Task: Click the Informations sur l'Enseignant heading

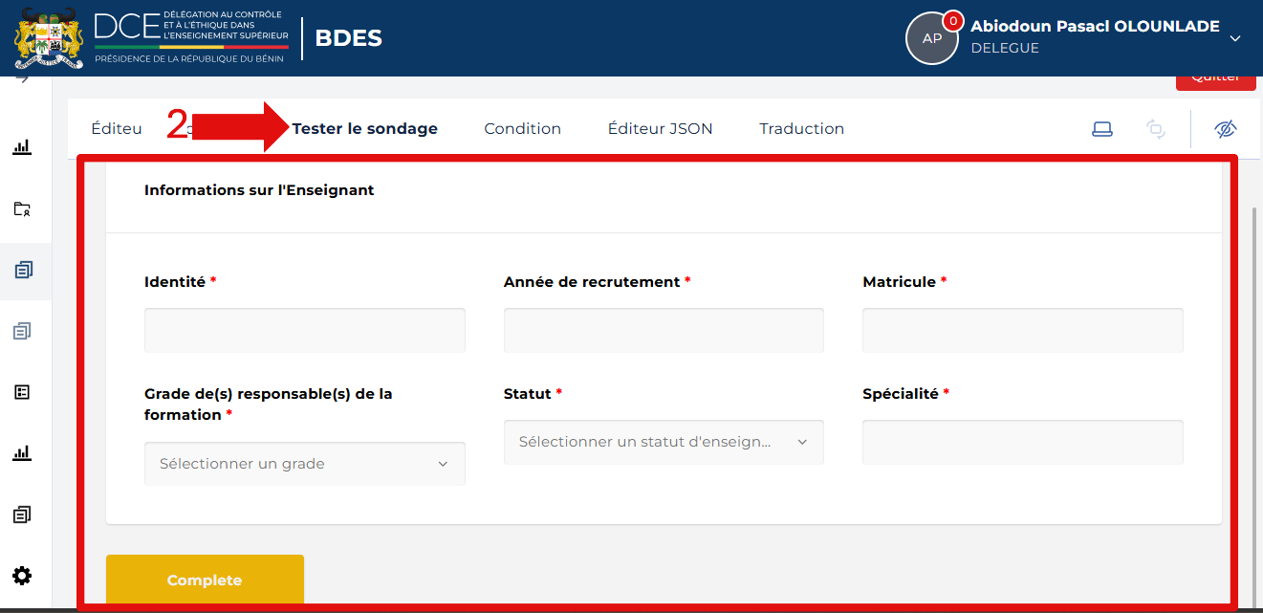Action: click(x=259, y=190)
